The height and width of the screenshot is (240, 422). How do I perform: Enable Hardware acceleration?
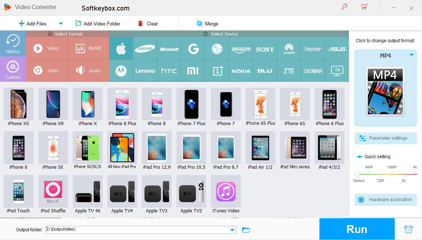(x=385, y=200)
